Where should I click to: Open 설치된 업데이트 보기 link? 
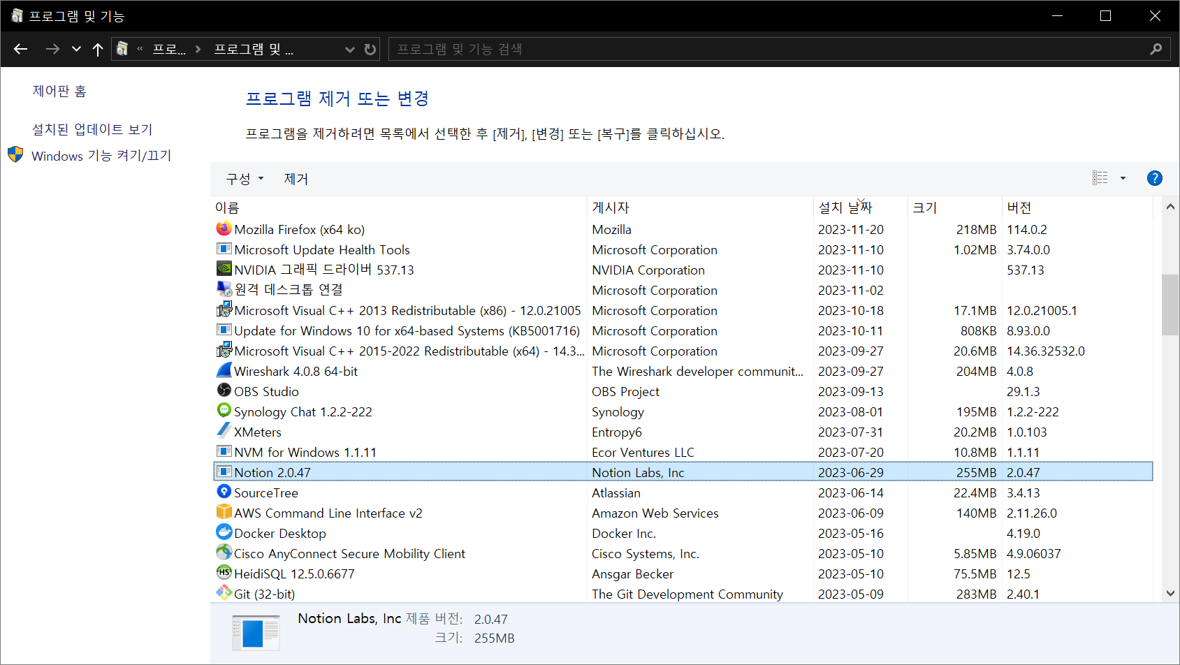point(92,129)
